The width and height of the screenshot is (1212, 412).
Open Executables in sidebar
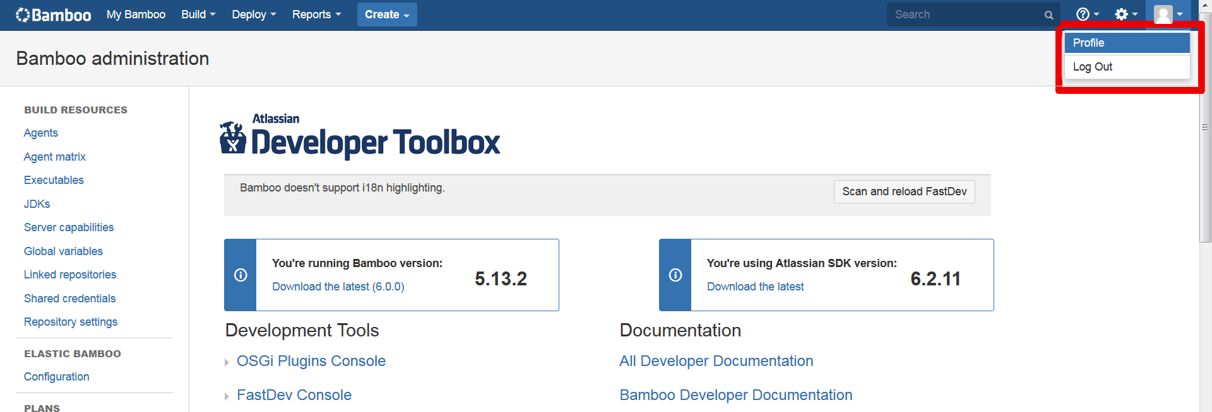(54, 180)
